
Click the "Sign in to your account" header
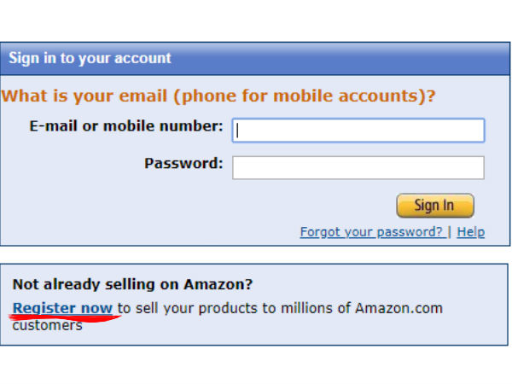pos(90,59)
